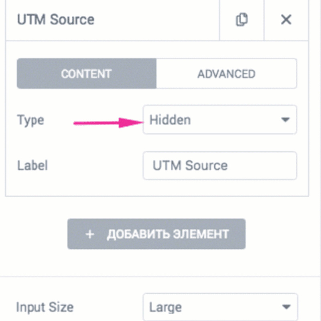Remove the UTM Source item with X
The width and height of the screenshot is (321, 321).
coord(286,20)
